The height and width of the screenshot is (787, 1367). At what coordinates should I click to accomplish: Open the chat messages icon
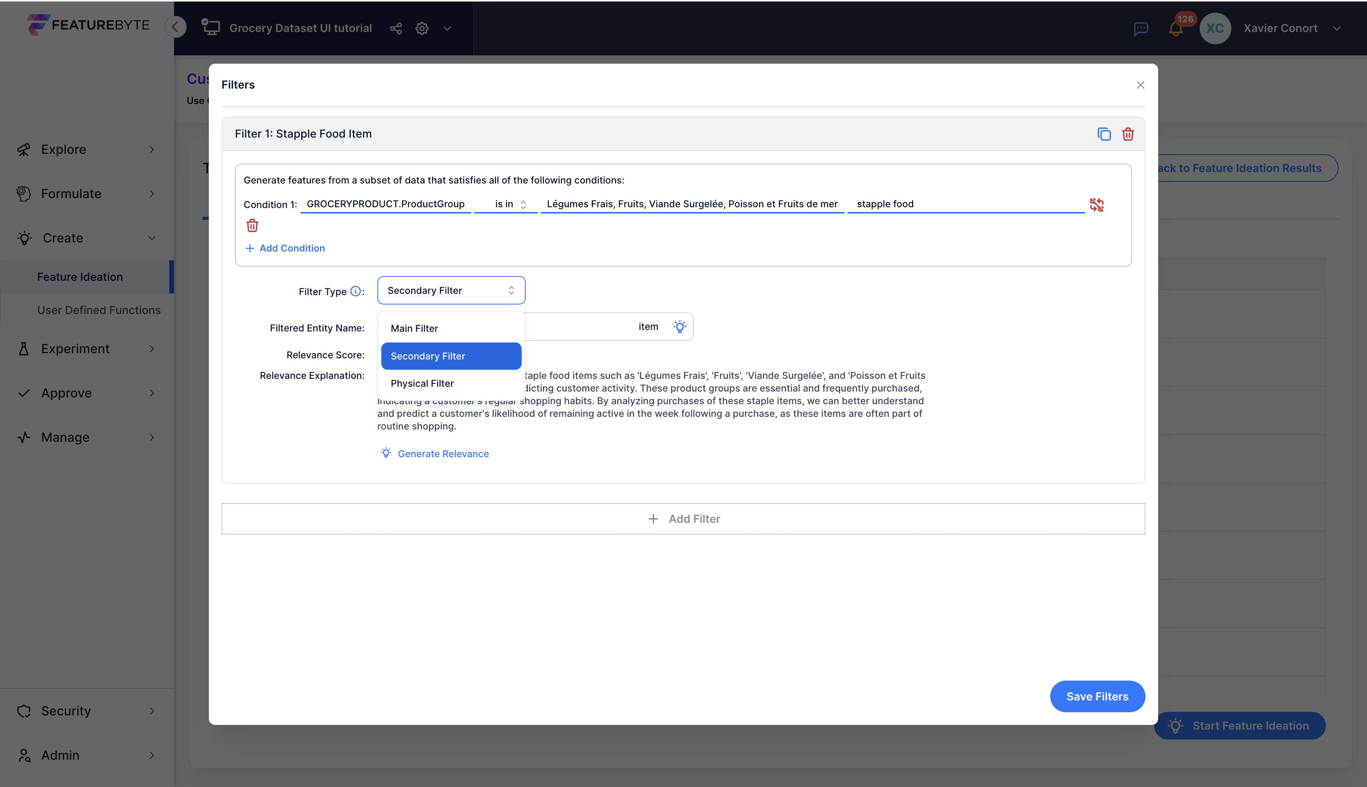click(1140, 28)
